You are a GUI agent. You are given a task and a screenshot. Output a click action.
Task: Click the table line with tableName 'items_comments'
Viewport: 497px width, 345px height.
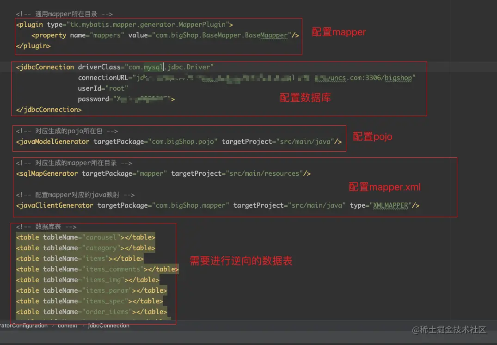click(x=97, y=269)
